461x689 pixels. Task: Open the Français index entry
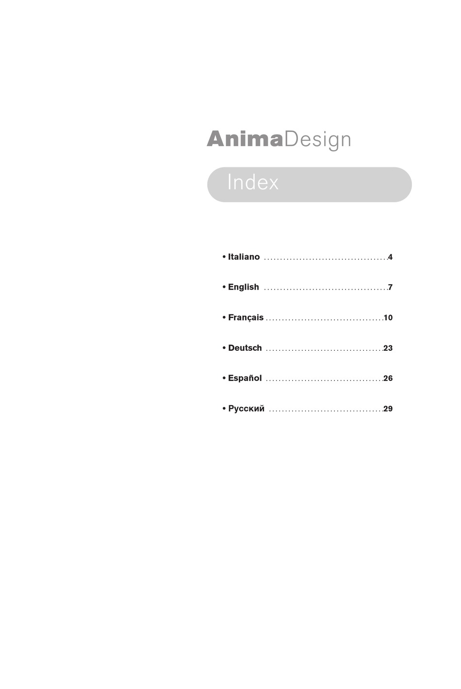246,318
